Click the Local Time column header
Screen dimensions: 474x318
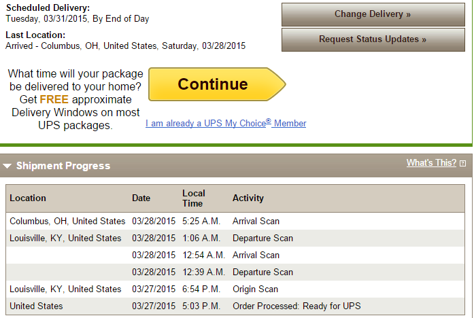(x=192, y=198)
